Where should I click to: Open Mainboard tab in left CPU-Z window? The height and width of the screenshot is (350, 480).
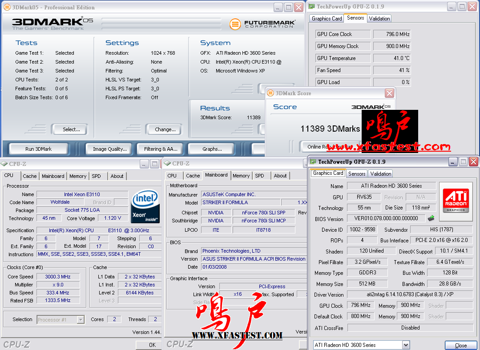click(53, 176)
